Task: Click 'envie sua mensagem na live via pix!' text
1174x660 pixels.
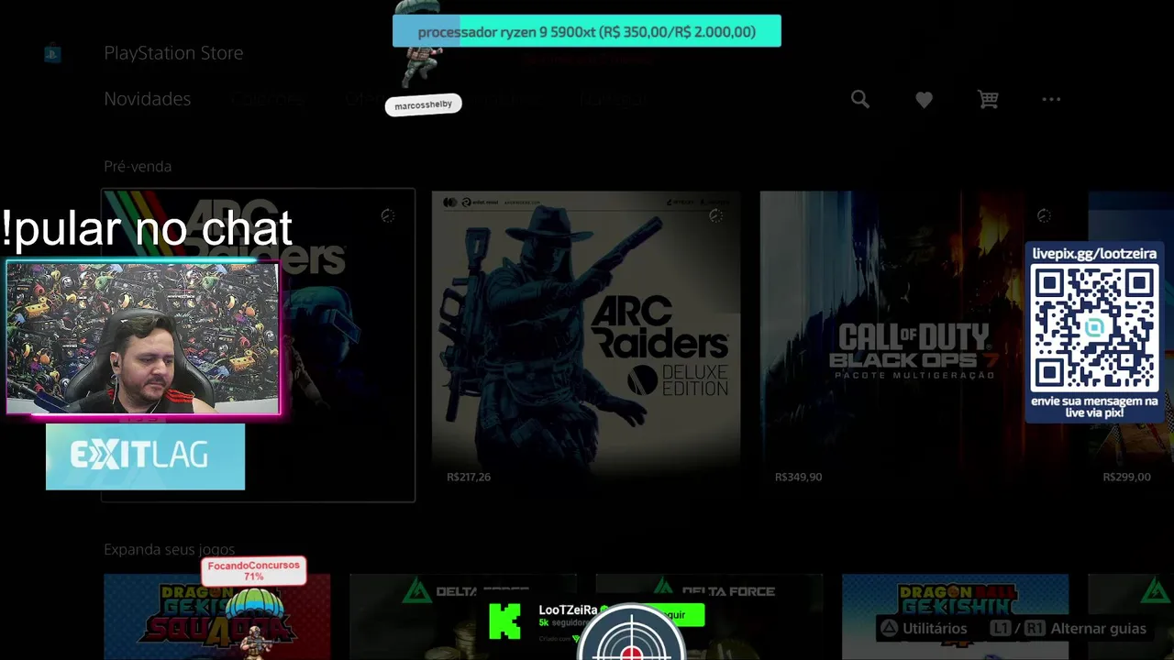Action: pyautogui.click(x=1094, y=407)
